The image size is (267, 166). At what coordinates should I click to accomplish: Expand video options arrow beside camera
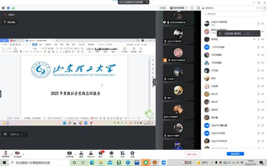point(23,152)
